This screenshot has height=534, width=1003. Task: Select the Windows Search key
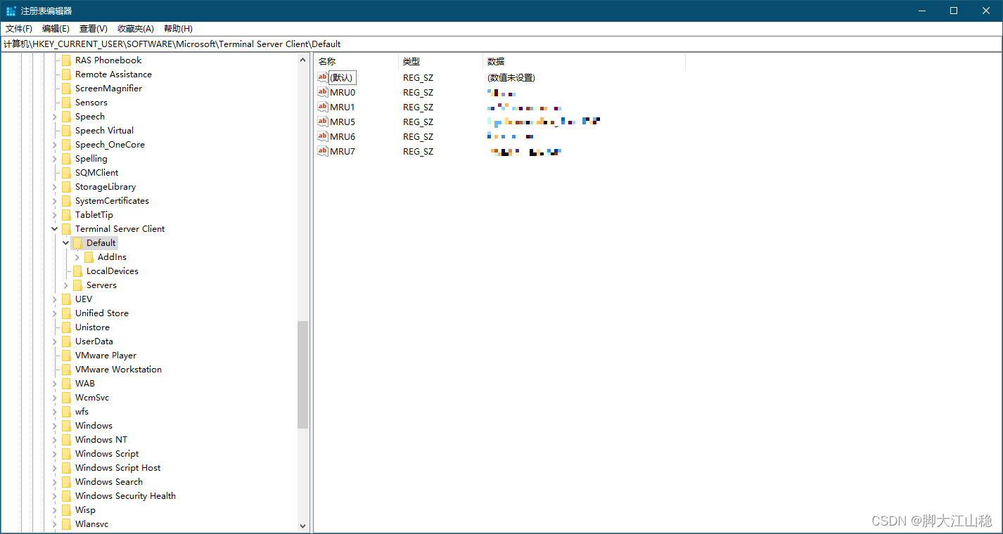pyautogui.click(x=109, y=482)
